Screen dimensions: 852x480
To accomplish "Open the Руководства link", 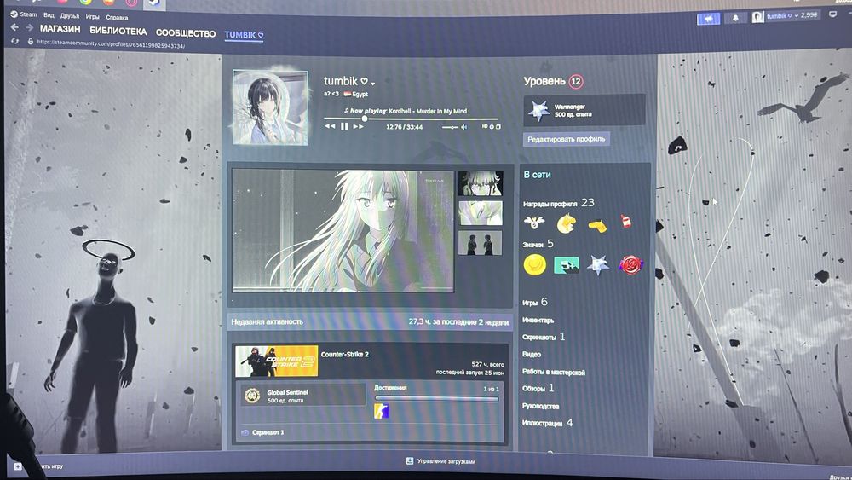I will [541, 406].
